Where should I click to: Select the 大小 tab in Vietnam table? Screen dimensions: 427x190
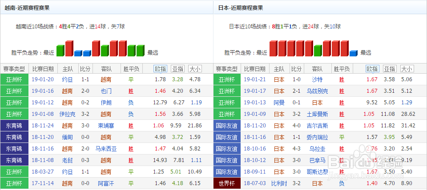(x=195, y=69)
